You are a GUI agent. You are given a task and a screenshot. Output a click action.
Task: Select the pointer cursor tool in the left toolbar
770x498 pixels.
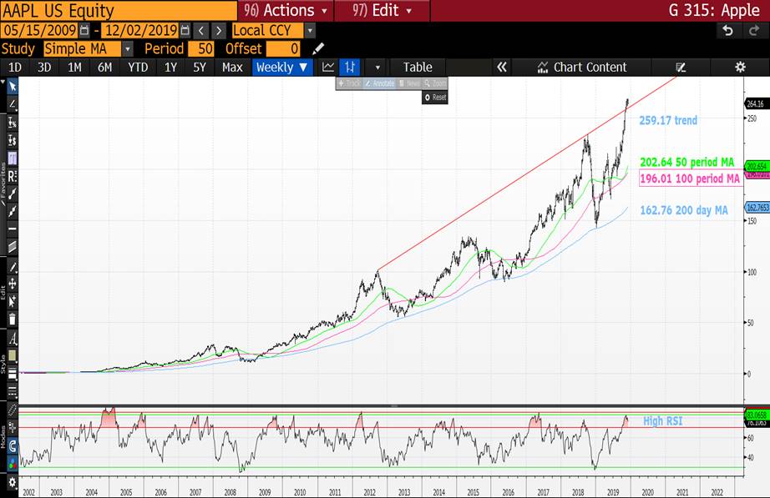tap(13, 87)
